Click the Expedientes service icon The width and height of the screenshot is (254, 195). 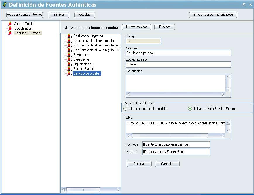coord(69,60)
